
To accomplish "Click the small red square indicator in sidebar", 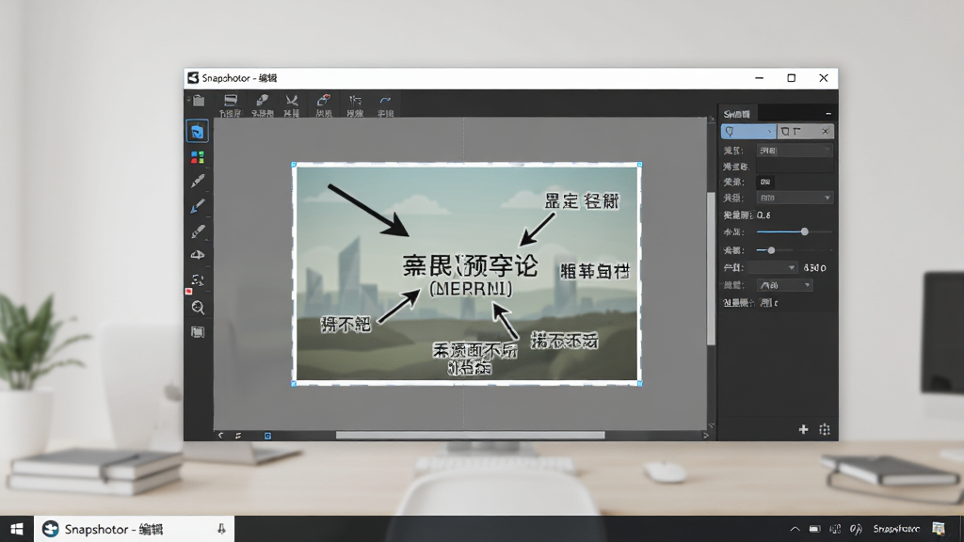I will pyautogui.click(x=188, y=292).
